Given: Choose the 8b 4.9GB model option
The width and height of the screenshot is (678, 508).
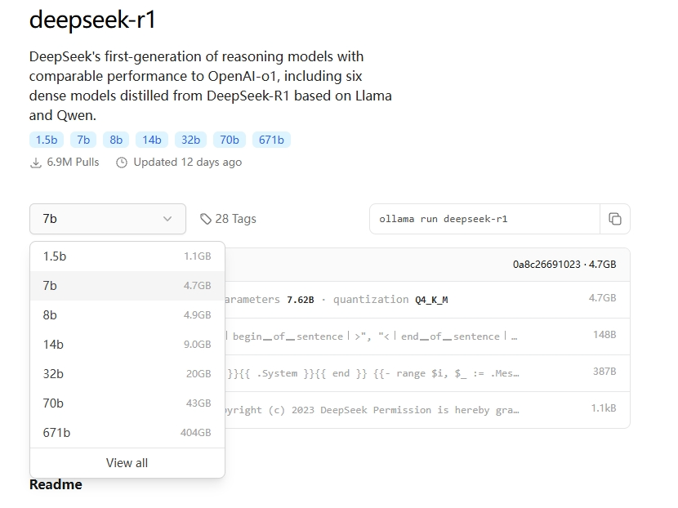Looking at the screenshot, I should tap(127, 315).
